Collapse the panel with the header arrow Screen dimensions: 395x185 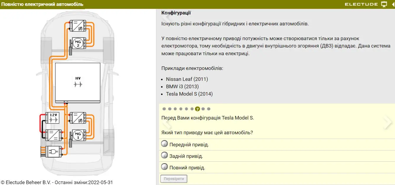[393, 4]
